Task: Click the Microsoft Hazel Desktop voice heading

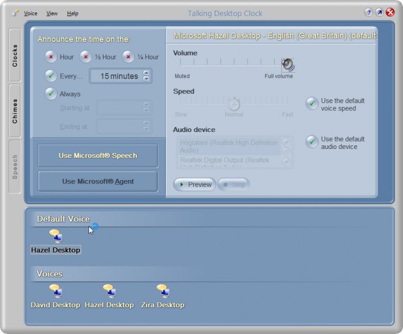Action: point(275,36)
